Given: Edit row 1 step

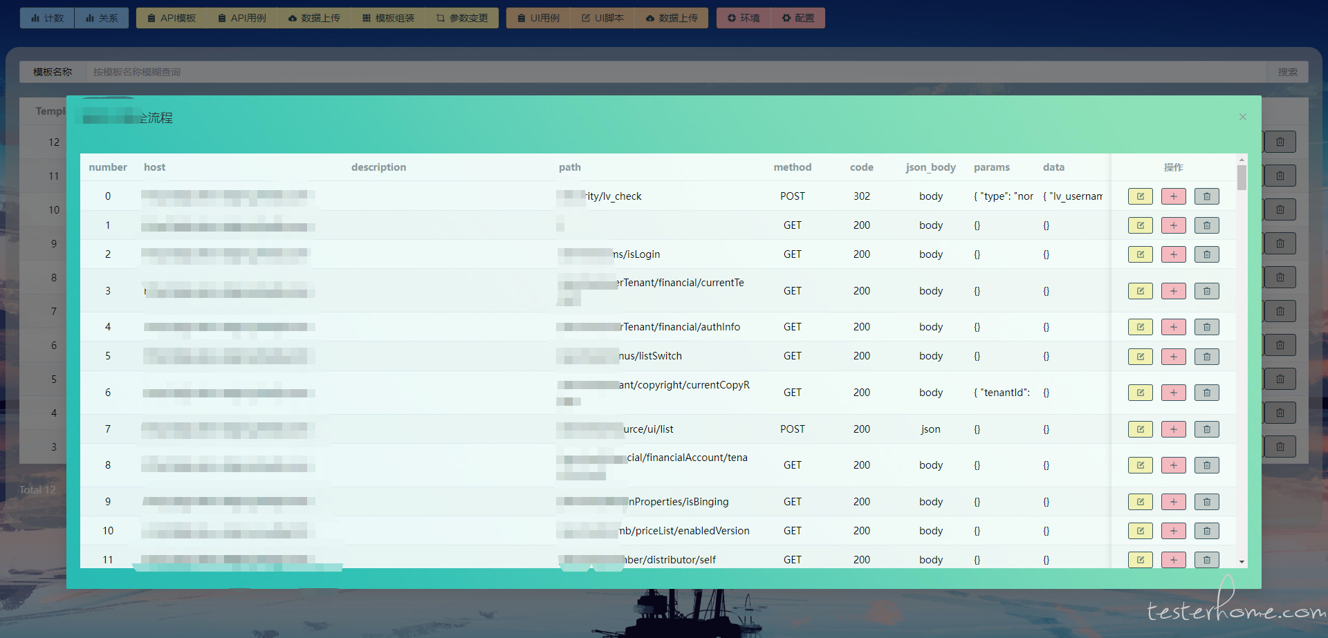Looking at the screenshot, I should click(x=1141, y=225).
